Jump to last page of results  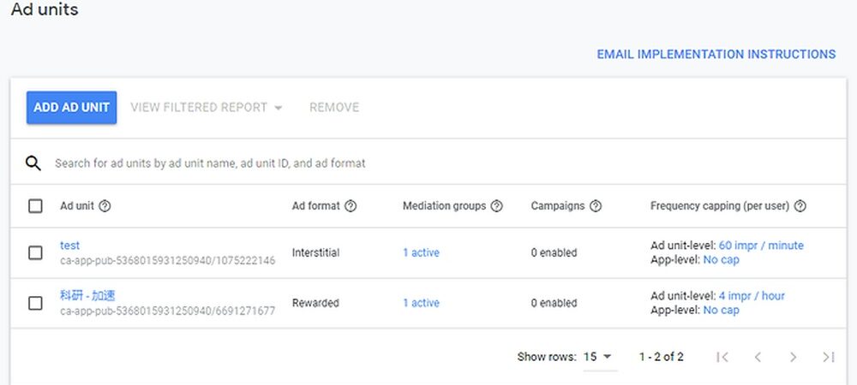pos(829,357)
